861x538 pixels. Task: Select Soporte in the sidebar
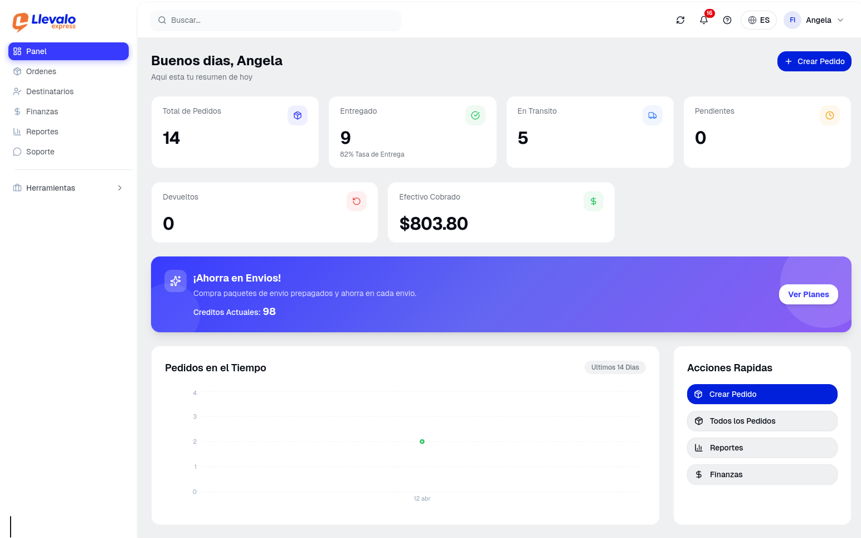(x=40, y=152)
